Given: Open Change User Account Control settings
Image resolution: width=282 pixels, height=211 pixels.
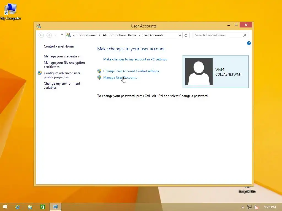Looking at the screenshot, I should 131,71.
